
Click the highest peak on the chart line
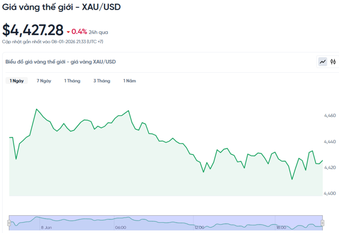point(36,109)
